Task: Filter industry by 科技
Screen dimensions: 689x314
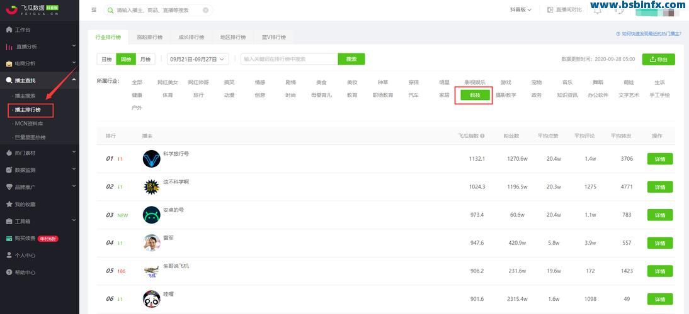Action: coord(475,95)
